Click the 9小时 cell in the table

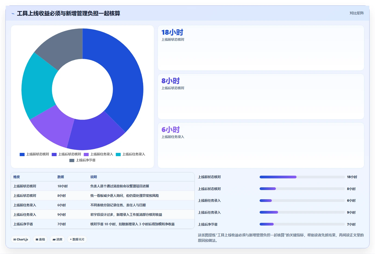(x=62, y=215)
